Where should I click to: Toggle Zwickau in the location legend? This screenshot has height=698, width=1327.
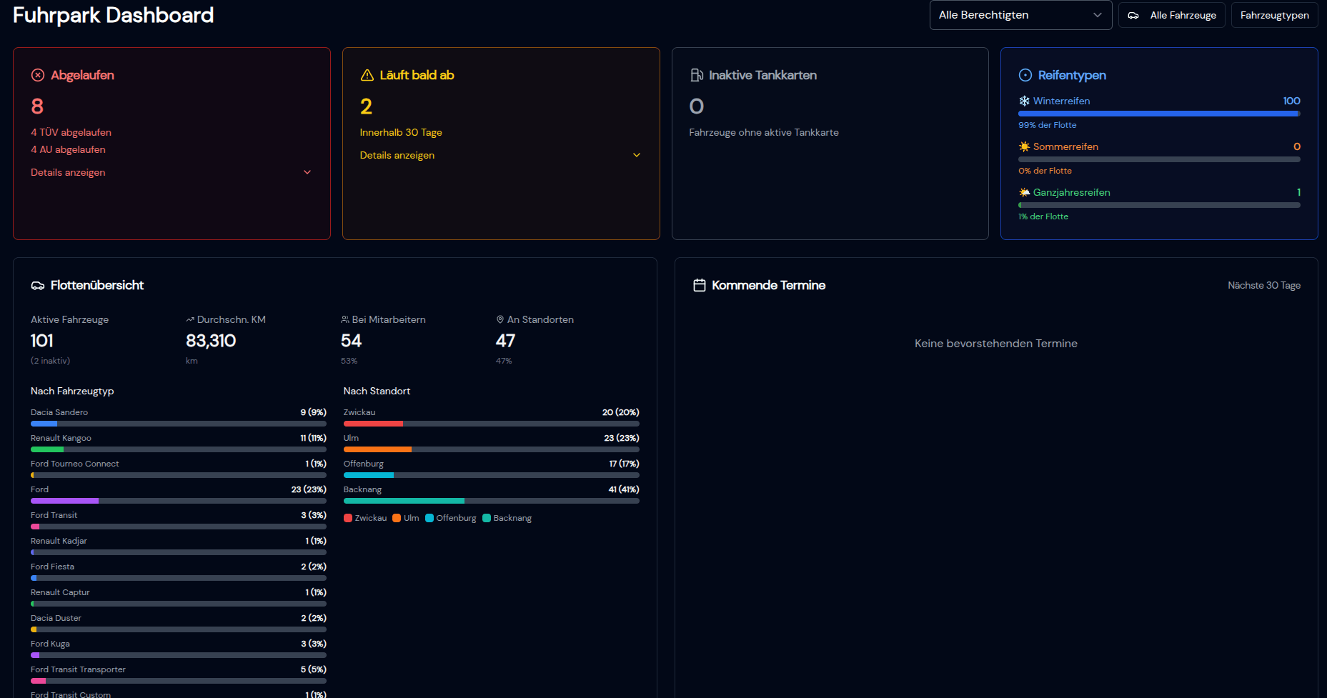pos(365,518)
